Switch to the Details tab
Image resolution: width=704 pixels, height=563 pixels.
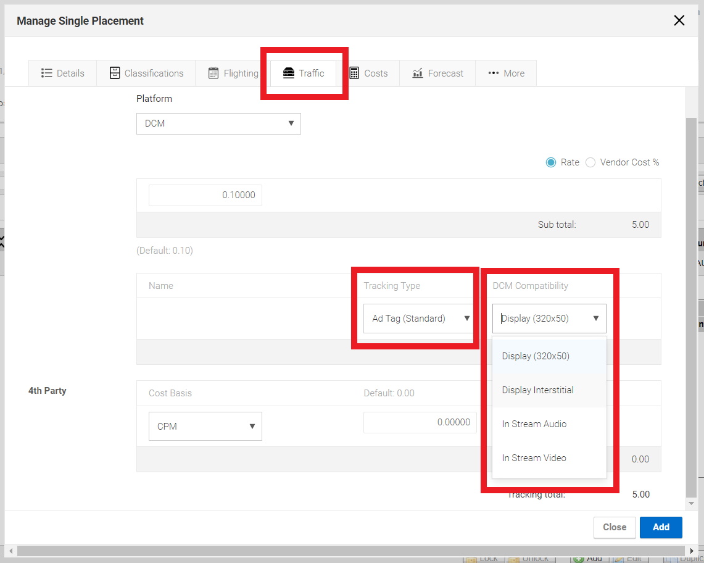click(62, 73)
